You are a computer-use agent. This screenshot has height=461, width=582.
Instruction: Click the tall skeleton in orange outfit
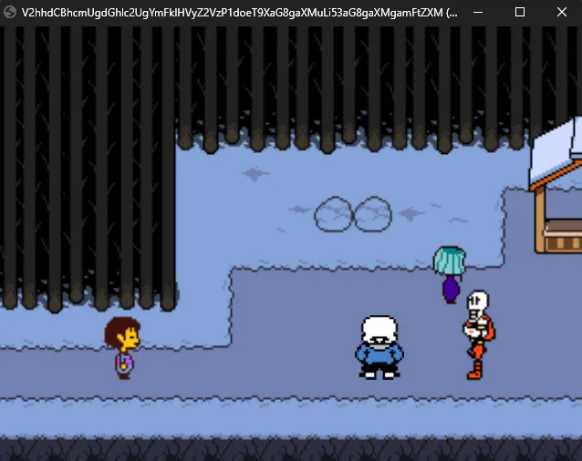point(478,334)
